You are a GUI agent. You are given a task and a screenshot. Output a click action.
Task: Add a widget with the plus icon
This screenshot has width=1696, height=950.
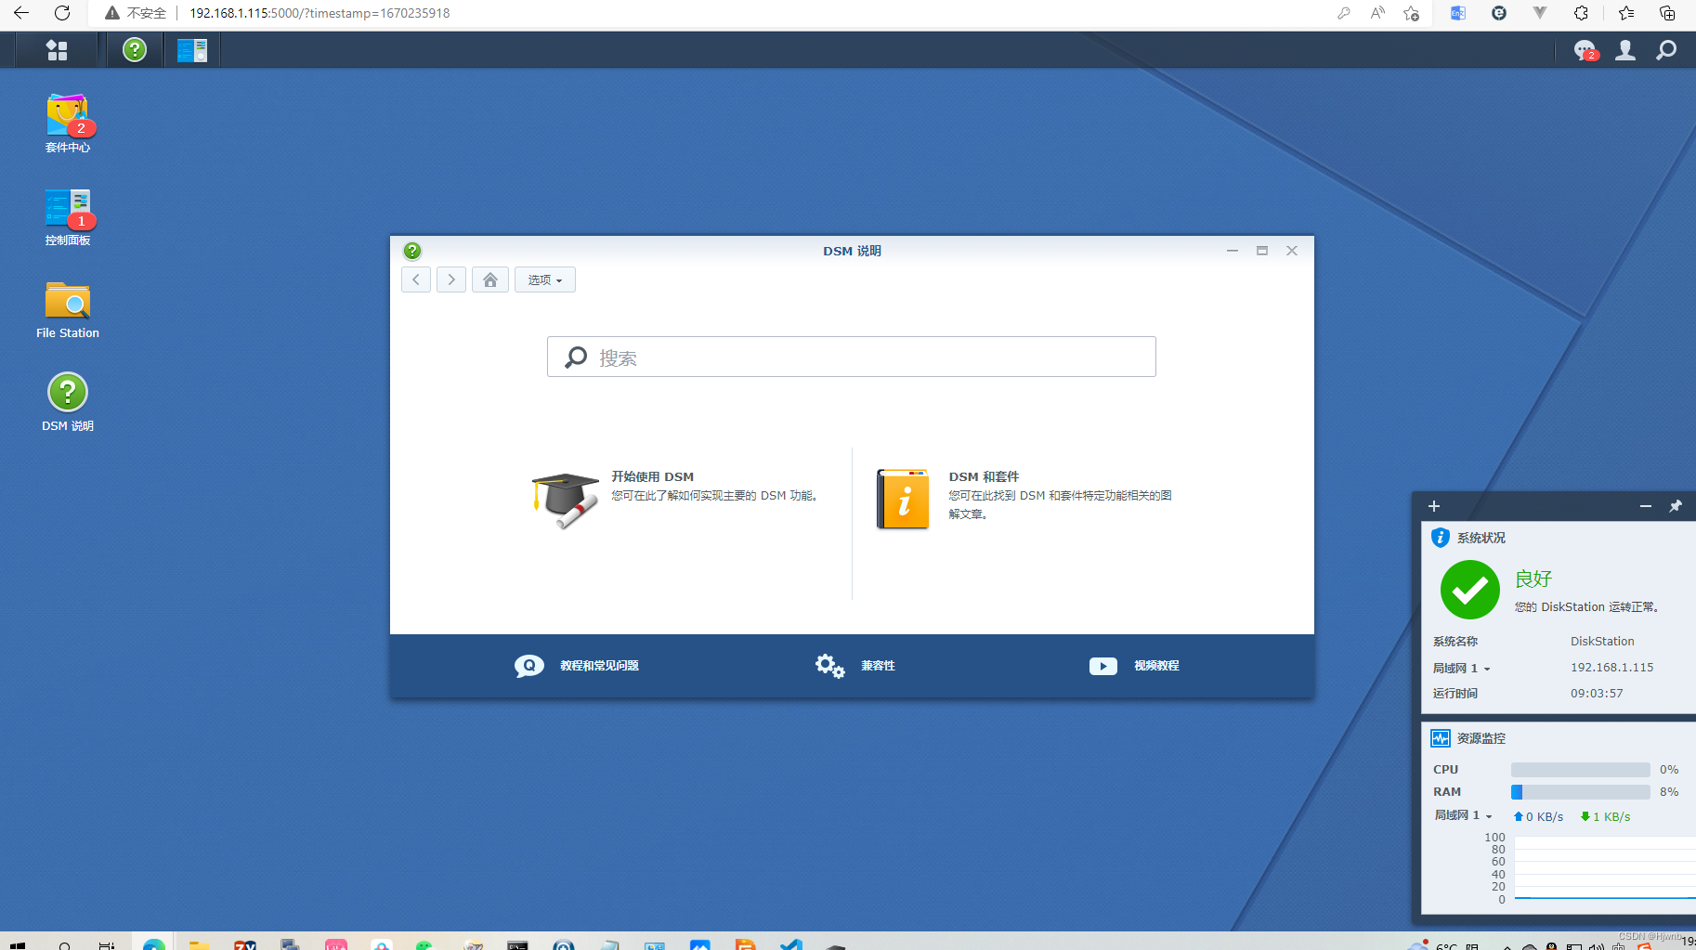(x=1434, y=506)
